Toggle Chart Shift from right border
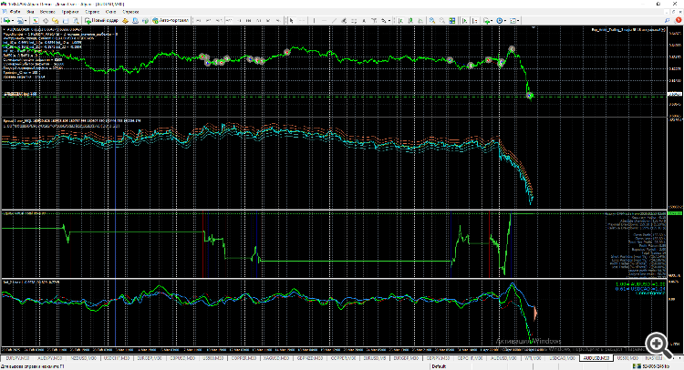The width and height of the screenshot is (684, 370). (474, 20)
